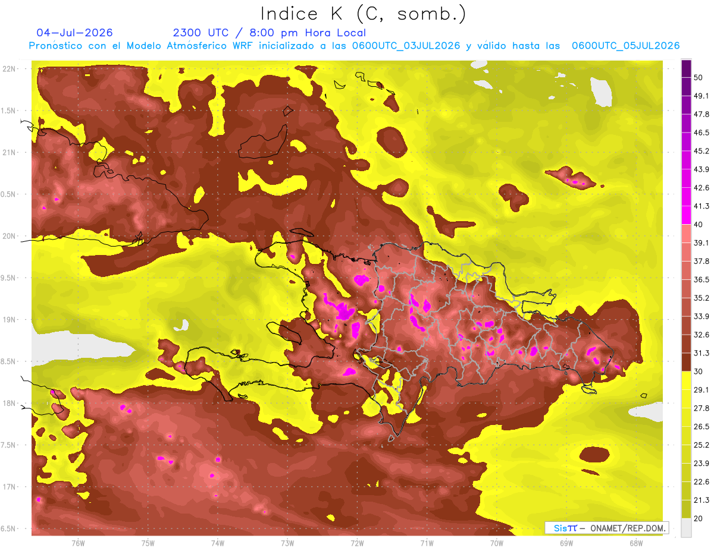The height and width of the screenshot is (551, 714).
Task: Select the gray swatch below 20 on the color scale
Action: coord(686,528)
